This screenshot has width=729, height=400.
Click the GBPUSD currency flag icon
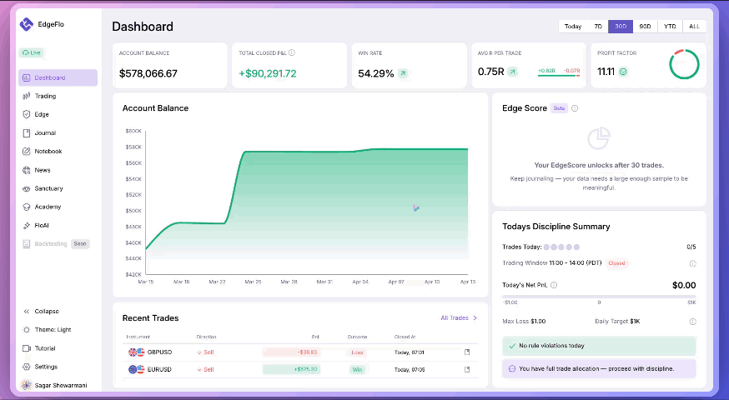point(136,352)
